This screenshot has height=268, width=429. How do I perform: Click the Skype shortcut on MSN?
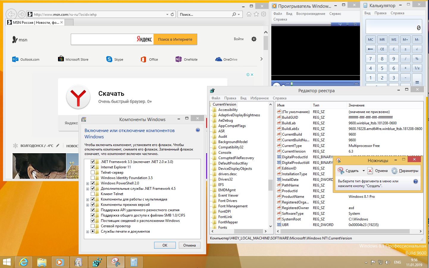click(115, 59)
